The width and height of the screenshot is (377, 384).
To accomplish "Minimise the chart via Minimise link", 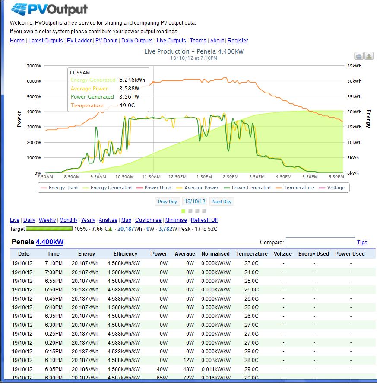I will [x=176, y=220].
